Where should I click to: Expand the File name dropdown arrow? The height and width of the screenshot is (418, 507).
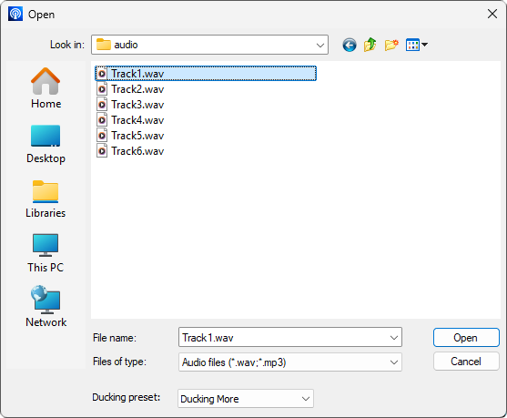pos(394,338)
